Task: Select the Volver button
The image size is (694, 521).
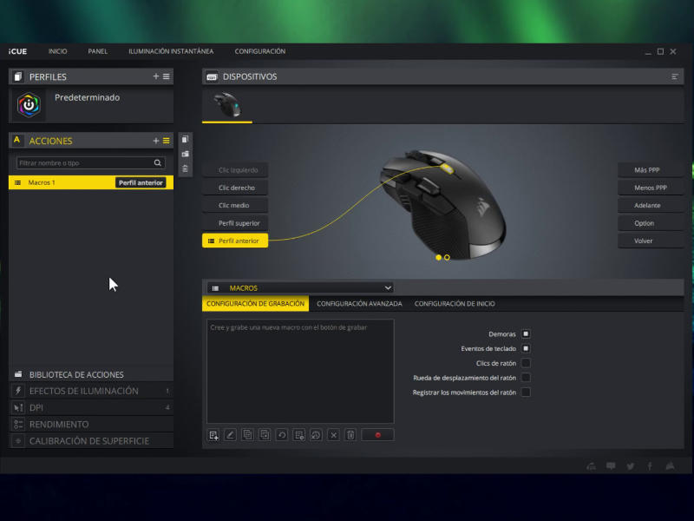Action: point(651,241)
